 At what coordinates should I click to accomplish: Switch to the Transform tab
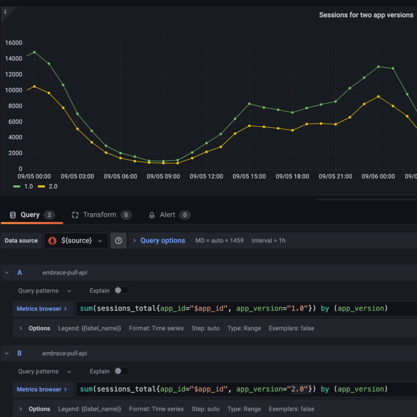pos(101,215)
